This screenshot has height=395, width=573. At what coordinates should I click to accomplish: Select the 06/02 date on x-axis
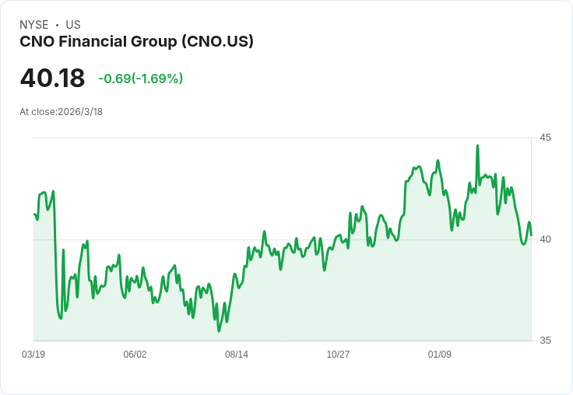point(135,355)
